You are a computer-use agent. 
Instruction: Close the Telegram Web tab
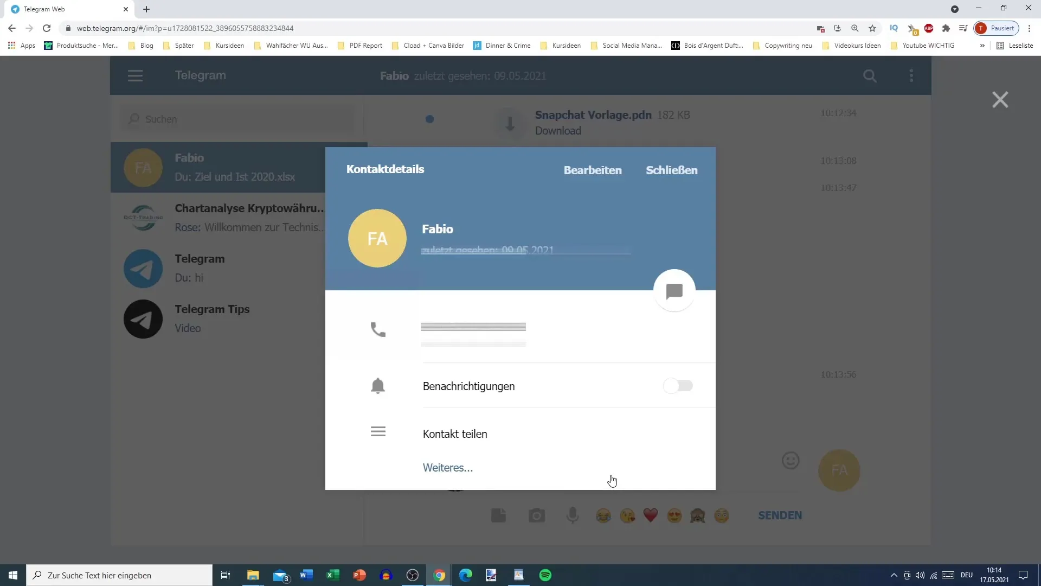click(x=126, y=9)
